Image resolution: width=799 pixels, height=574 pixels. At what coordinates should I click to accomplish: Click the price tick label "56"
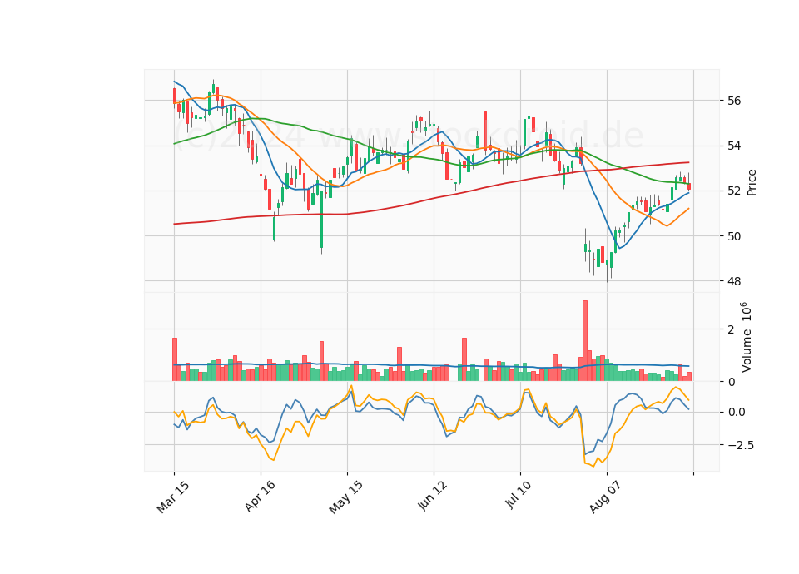[734, 101]
